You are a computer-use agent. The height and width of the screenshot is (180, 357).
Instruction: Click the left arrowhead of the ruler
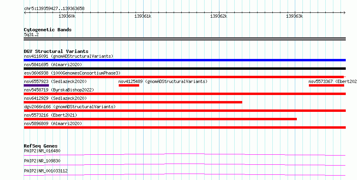point(25,13)
